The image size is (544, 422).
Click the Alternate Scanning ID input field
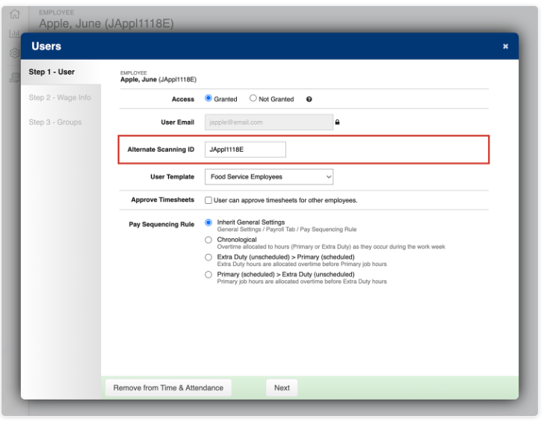coord(245,149)
